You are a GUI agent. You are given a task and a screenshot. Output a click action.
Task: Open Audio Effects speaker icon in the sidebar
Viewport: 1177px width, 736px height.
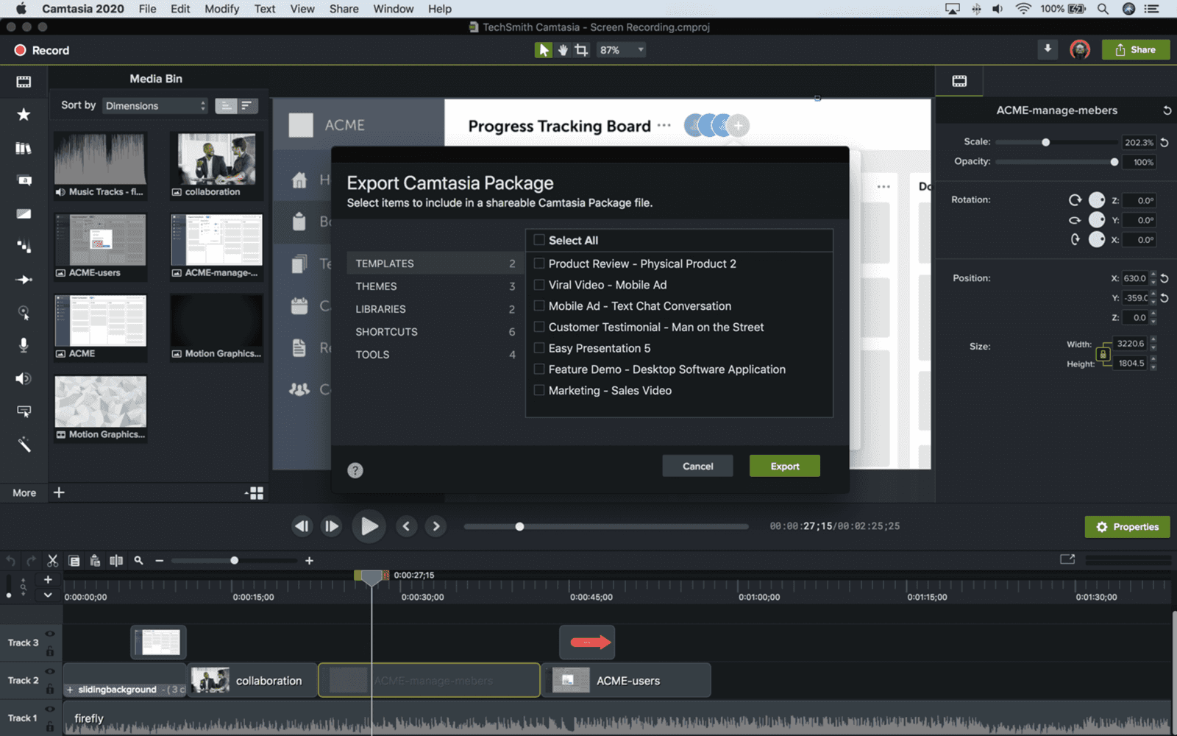(24, 378)
